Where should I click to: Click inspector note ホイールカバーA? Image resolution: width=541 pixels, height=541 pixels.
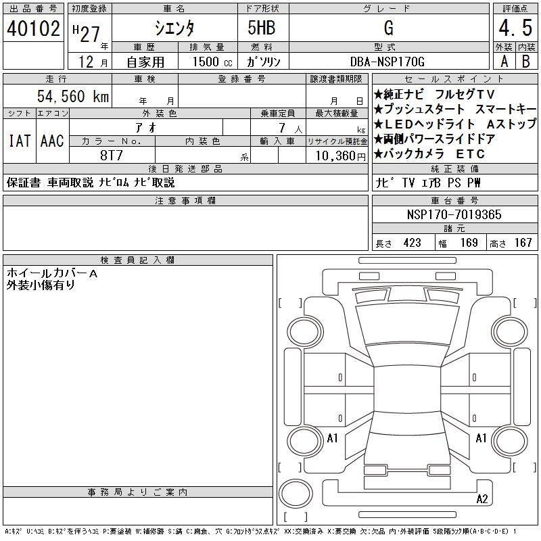(52, 273)
